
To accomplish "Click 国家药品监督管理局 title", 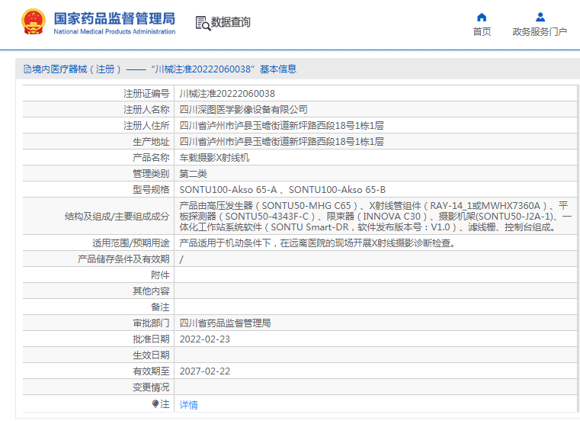I will pyautogui.click(x=114, y=18).
